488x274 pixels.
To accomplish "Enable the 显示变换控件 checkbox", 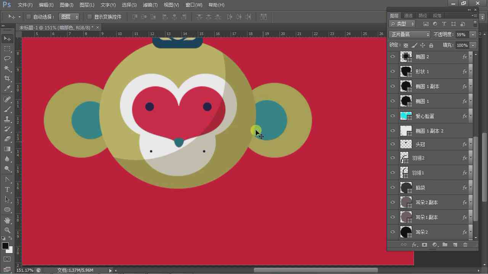I will 90,17.
